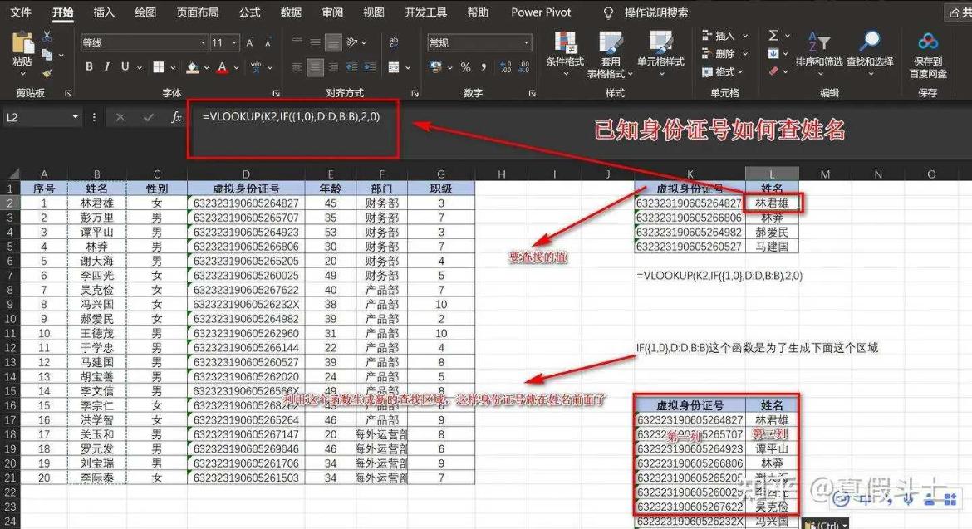The image size is (972, 529).
Task: Toggle left horizontal alignment
Action: click(297, 67)
